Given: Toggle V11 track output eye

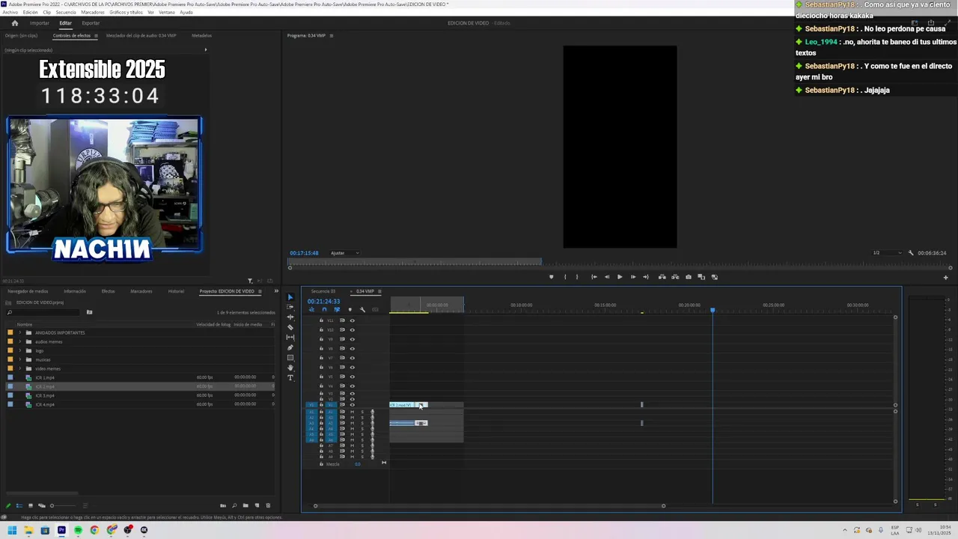Looking at the screenshot, I should [x=353, y=320].
